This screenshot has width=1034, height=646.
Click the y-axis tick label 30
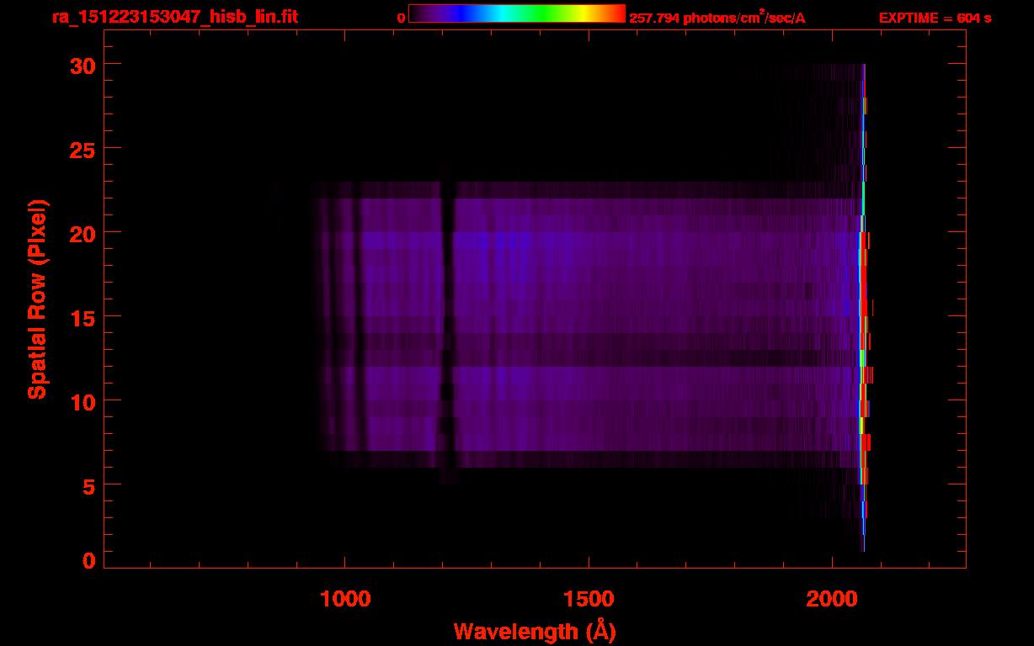(83, 65)
